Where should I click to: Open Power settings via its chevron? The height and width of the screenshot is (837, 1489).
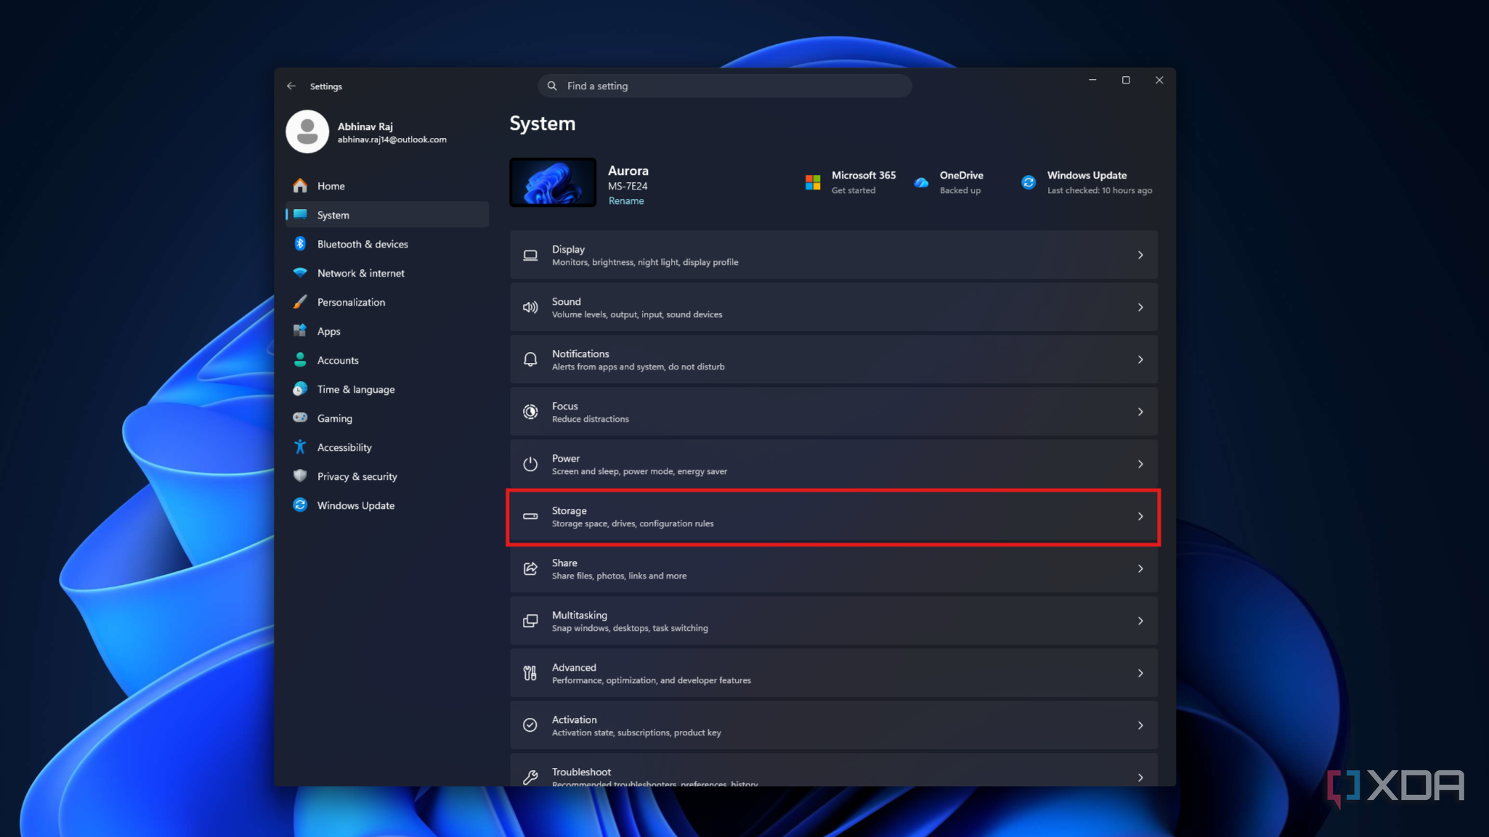coord(1140,465)
